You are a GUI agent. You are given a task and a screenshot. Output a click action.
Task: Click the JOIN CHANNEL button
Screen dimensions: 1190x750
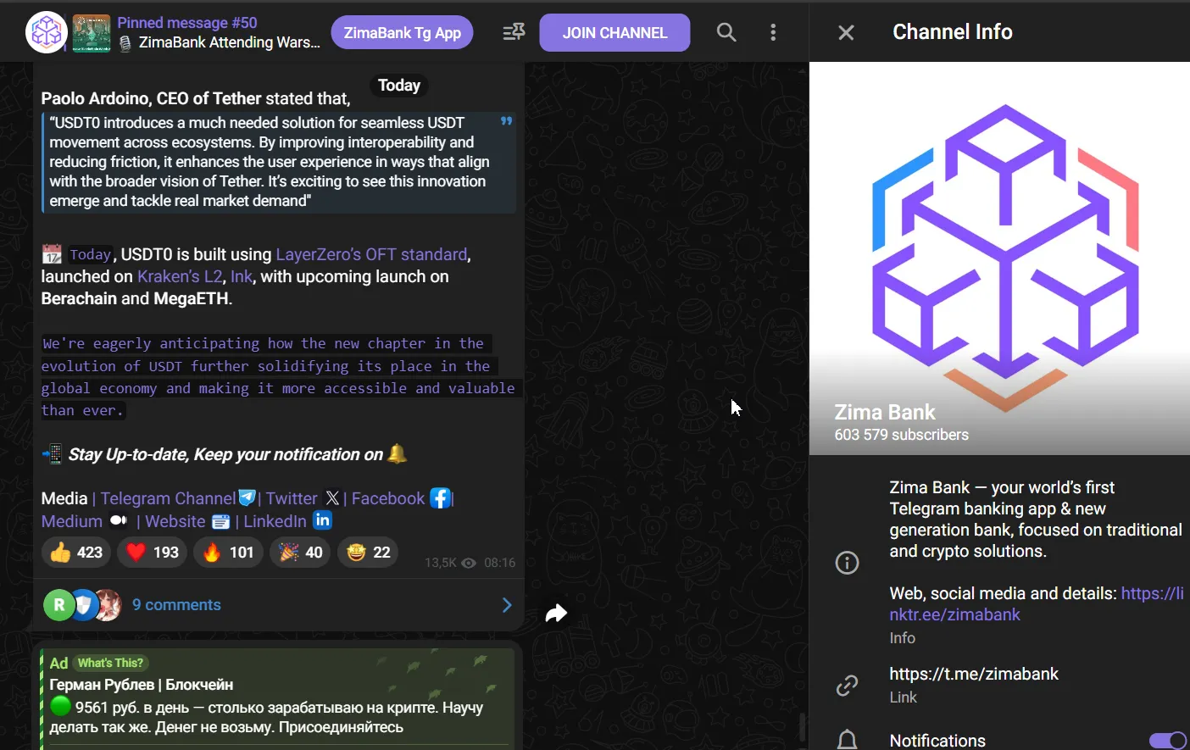614,33
